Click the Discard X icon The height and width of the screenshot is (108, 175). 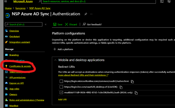[67, 25]
